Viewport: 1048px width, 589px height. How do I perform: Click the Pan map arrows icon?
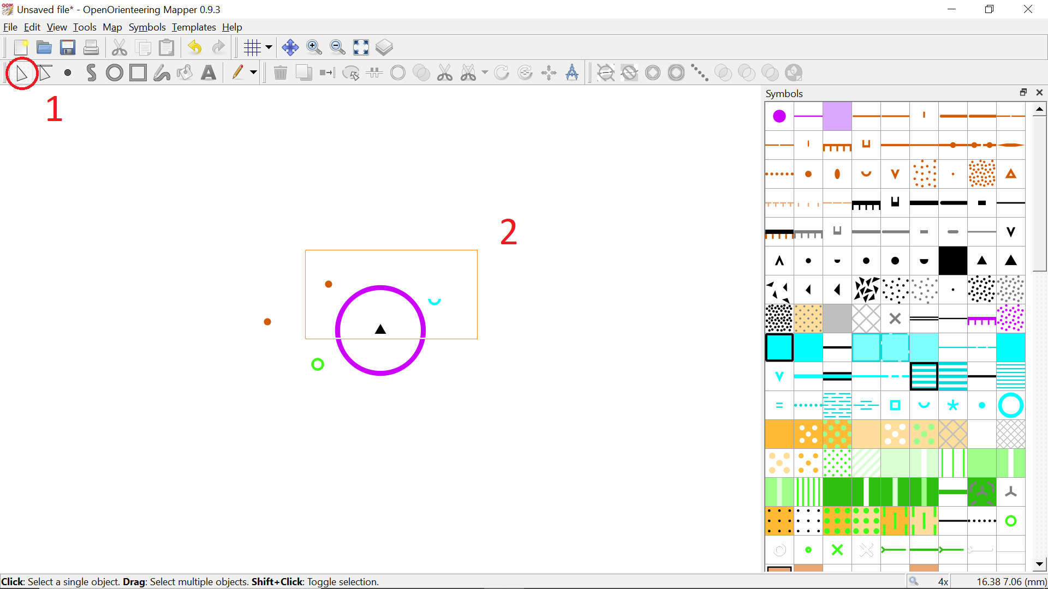290,47
